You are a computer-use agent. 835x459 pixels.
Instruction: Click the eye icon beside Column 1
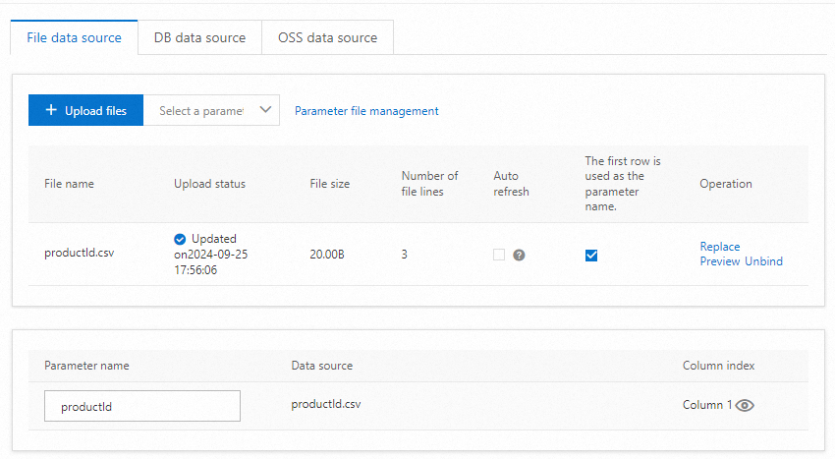(x=745, y=405)
